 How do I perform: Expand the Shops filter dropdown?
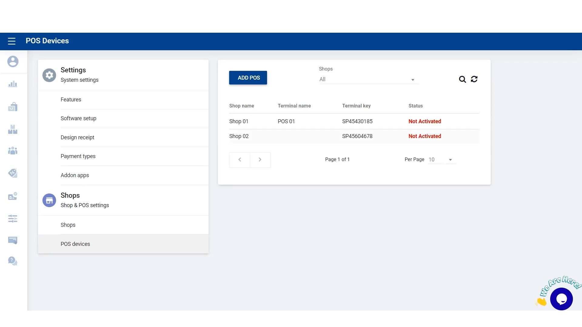369,79
